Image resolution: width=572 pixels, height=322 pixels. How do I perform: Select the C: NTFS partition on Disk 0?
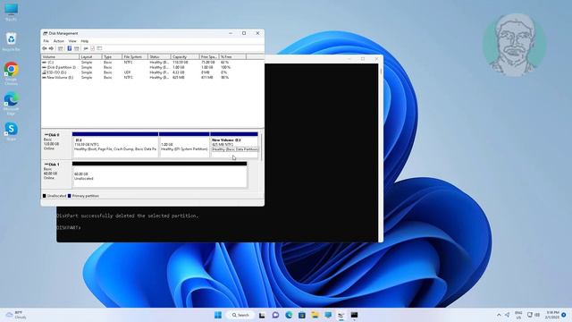coord(115,145)
